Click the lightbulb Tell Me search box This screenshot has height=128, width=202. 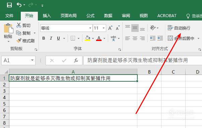pyautogui.click(x=194, y=16)
